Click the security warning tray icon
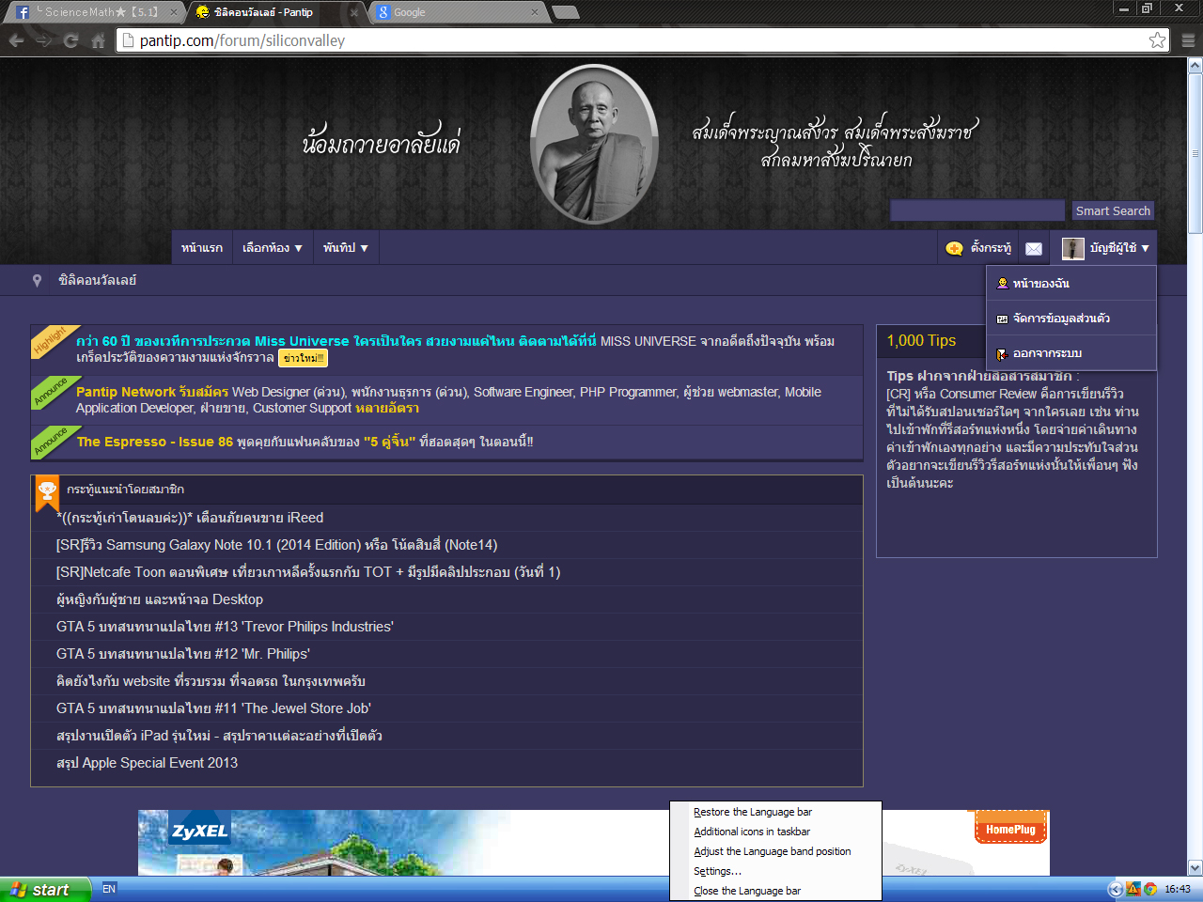Image resolution: width=1203 pixels, height=902 pixels. click(x=1133, y=889)
